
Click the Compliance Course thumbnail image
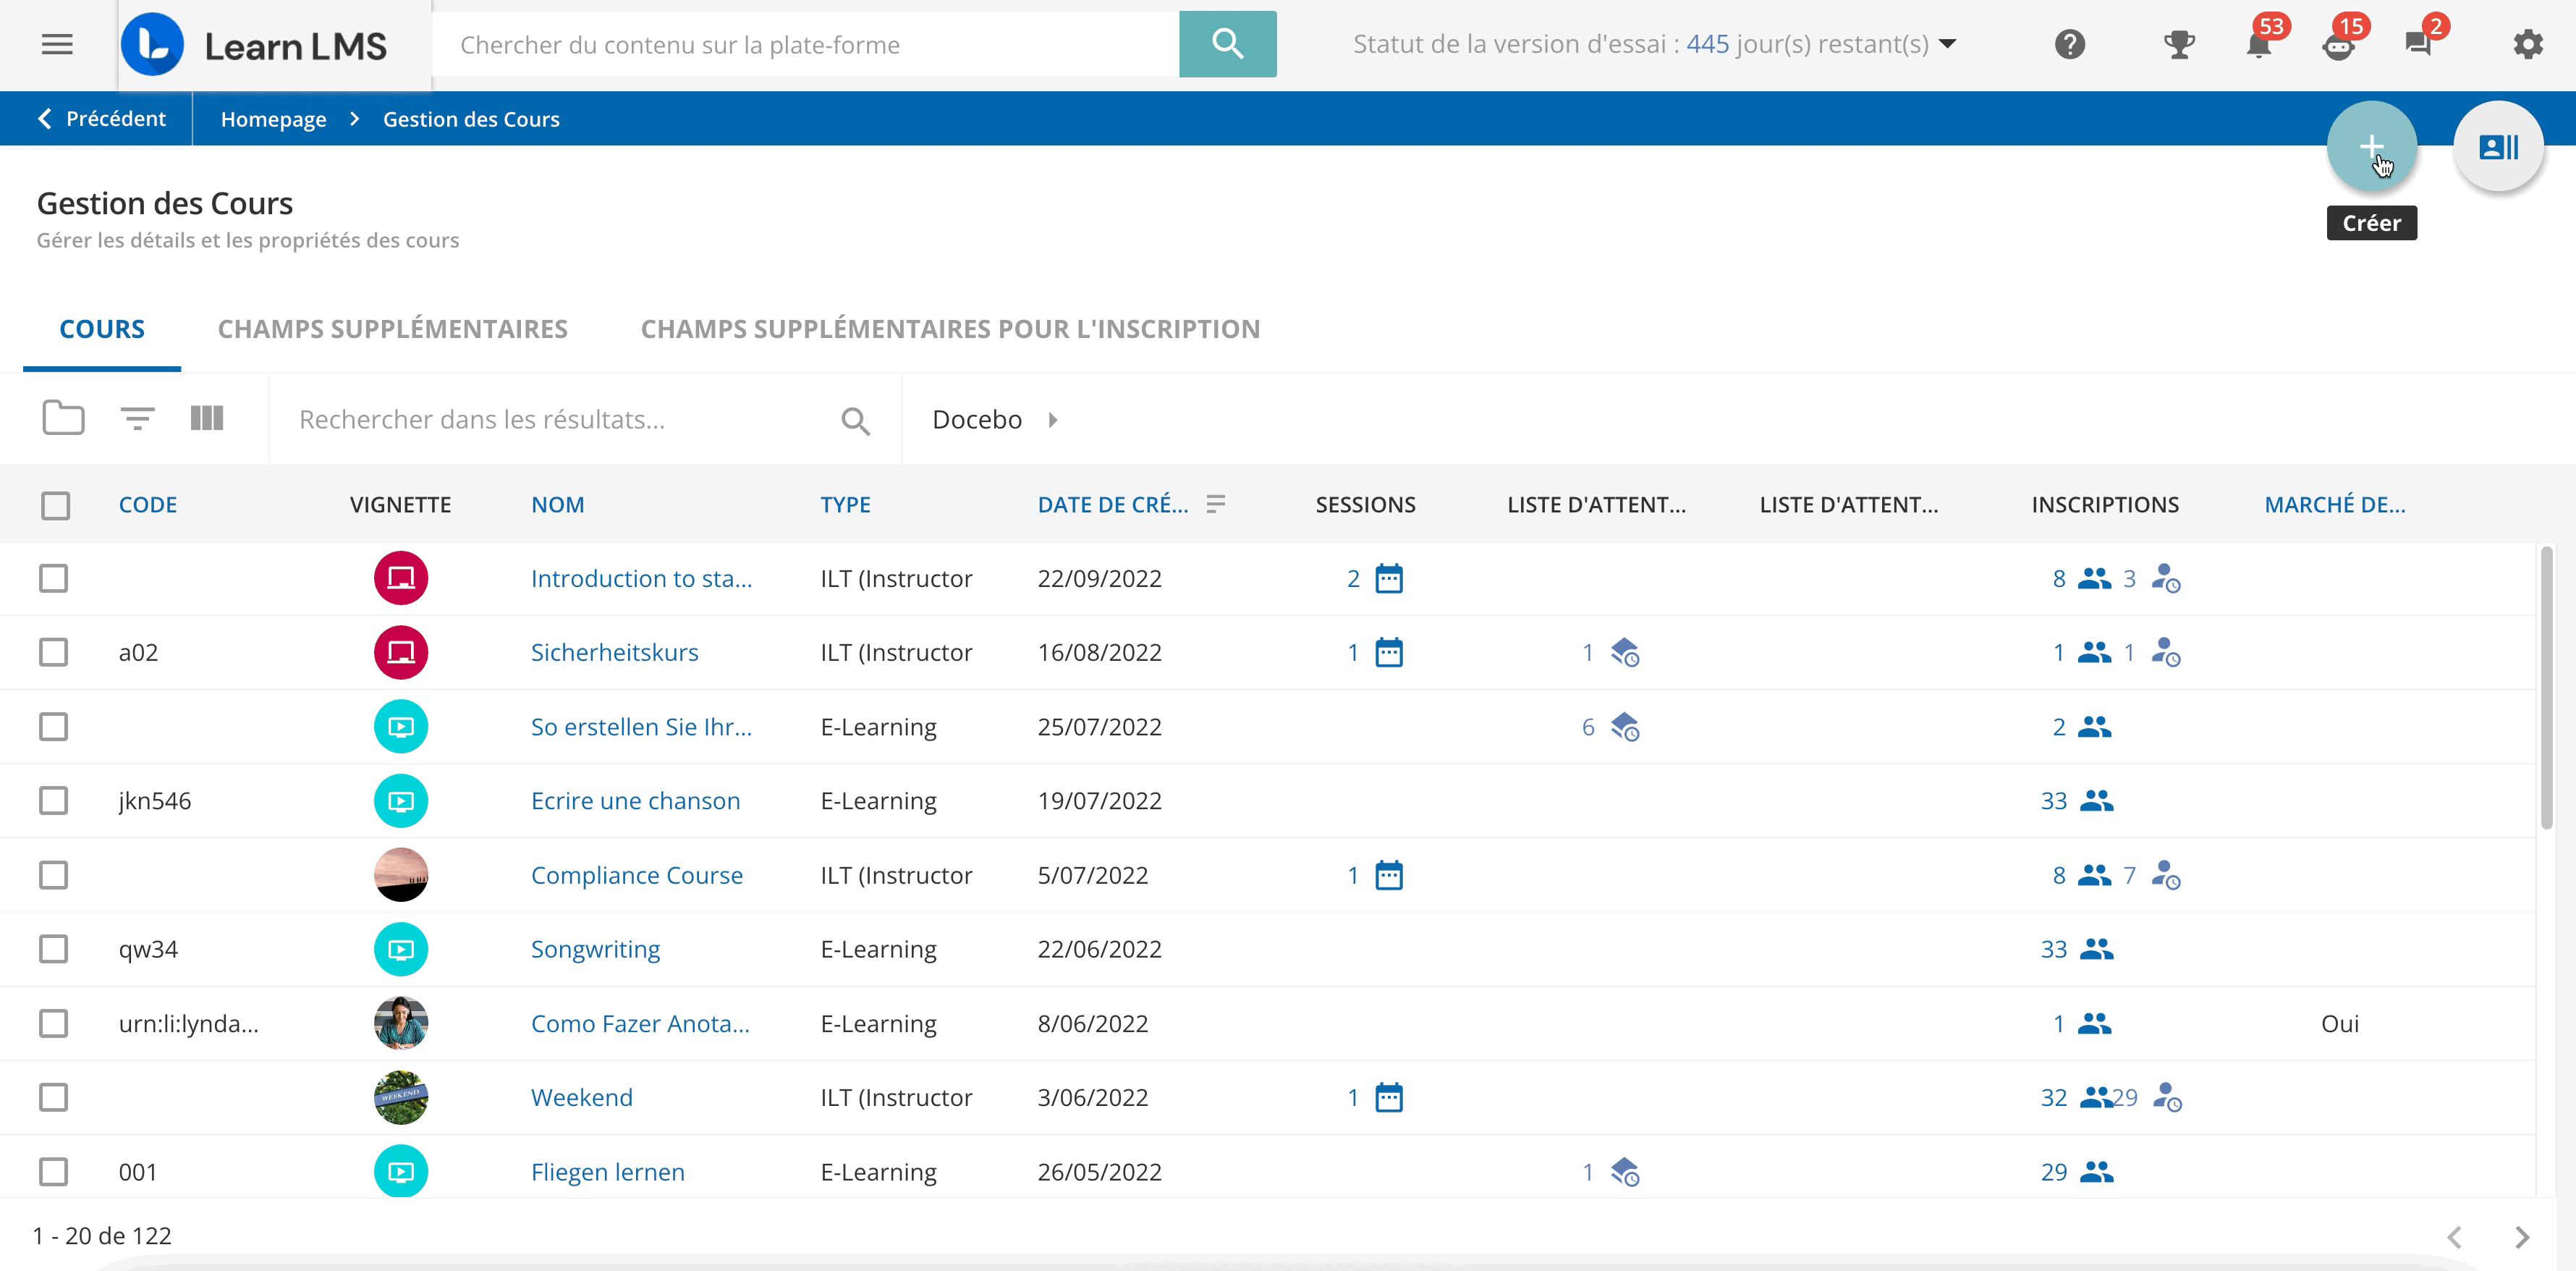point(401,875)
